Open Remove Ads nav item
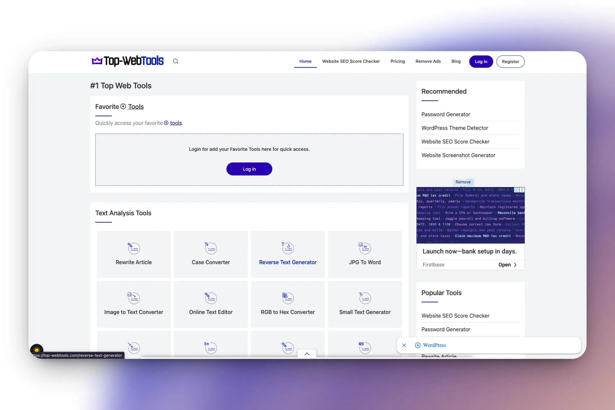 click(x=428, y=61)
